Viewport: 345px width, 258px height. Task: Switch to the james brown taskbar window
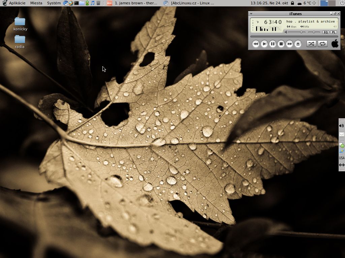(x=132, y=3)
